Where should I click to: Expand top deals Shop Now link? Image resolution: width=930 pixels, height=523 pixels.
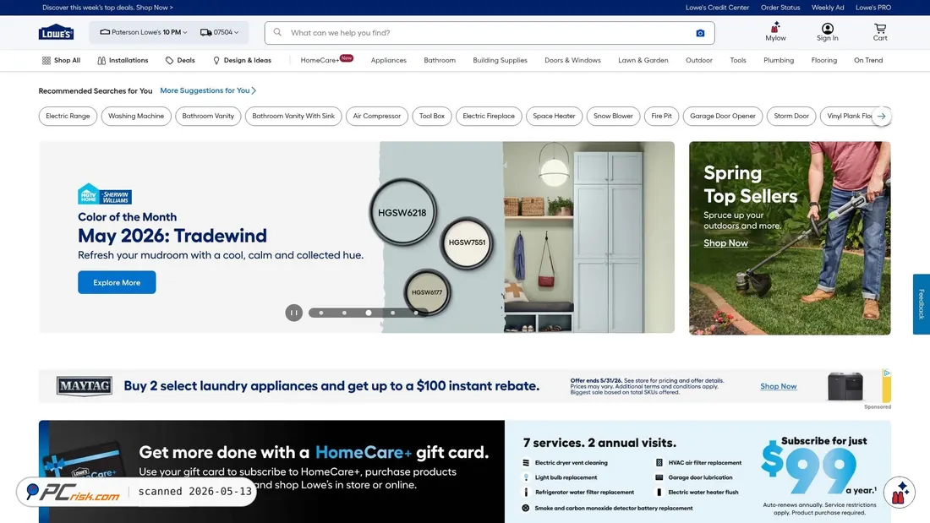(107, 8)
